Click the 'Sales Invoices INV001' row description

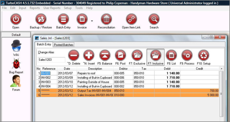pyautogui.click(x=95, y=95)
